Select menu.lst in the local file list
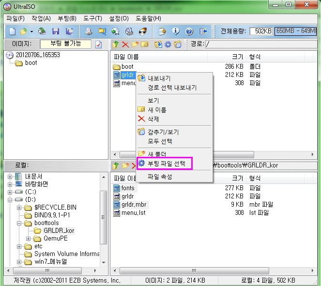Screen dimensions: 321x286 click(x=134, y=213)
